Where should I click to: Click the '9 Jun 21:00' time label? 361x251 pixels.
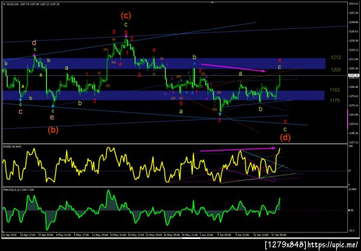click(242, 235)
